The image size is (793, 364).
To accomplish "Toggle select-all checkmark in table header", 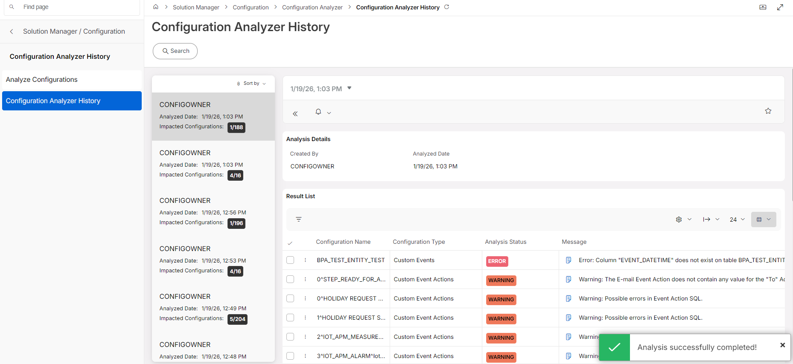I will tap(290, 243).
